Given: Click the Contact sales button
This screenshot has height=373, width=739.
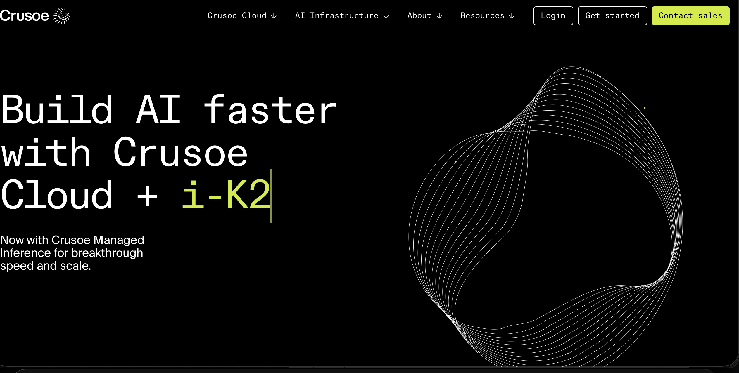Looking at the screenshot, I should 690,16.
